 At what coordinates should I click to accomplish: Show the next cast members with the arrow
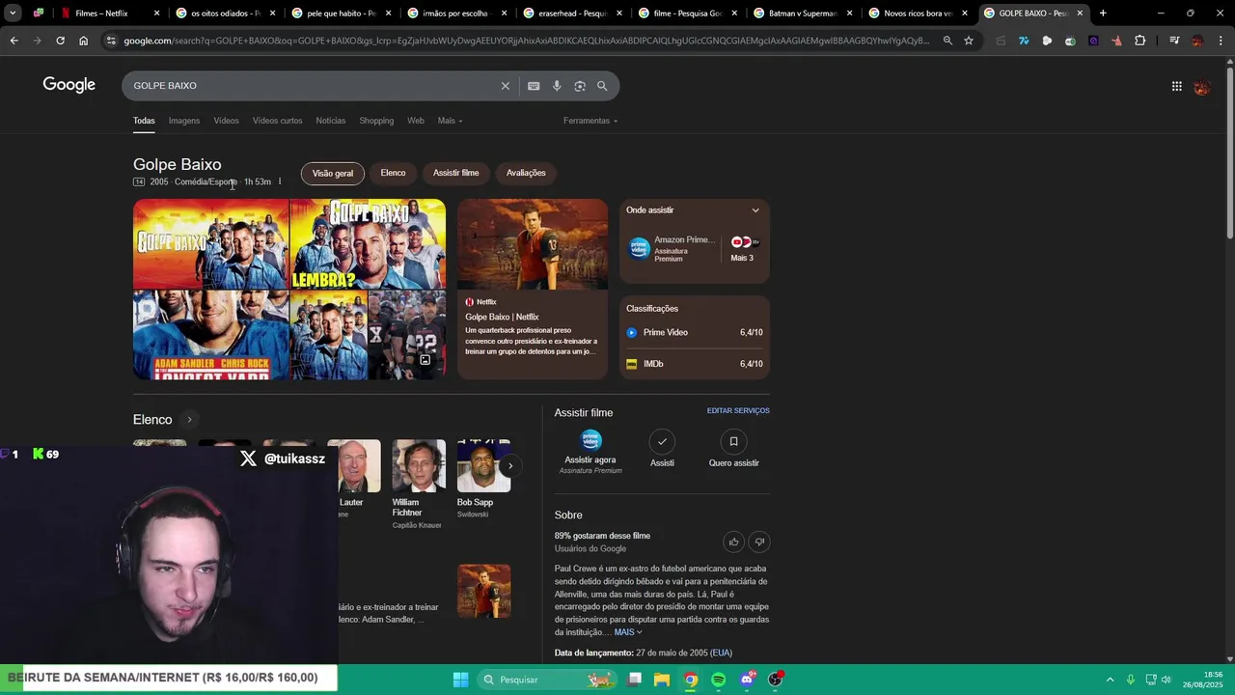[510, 466]
